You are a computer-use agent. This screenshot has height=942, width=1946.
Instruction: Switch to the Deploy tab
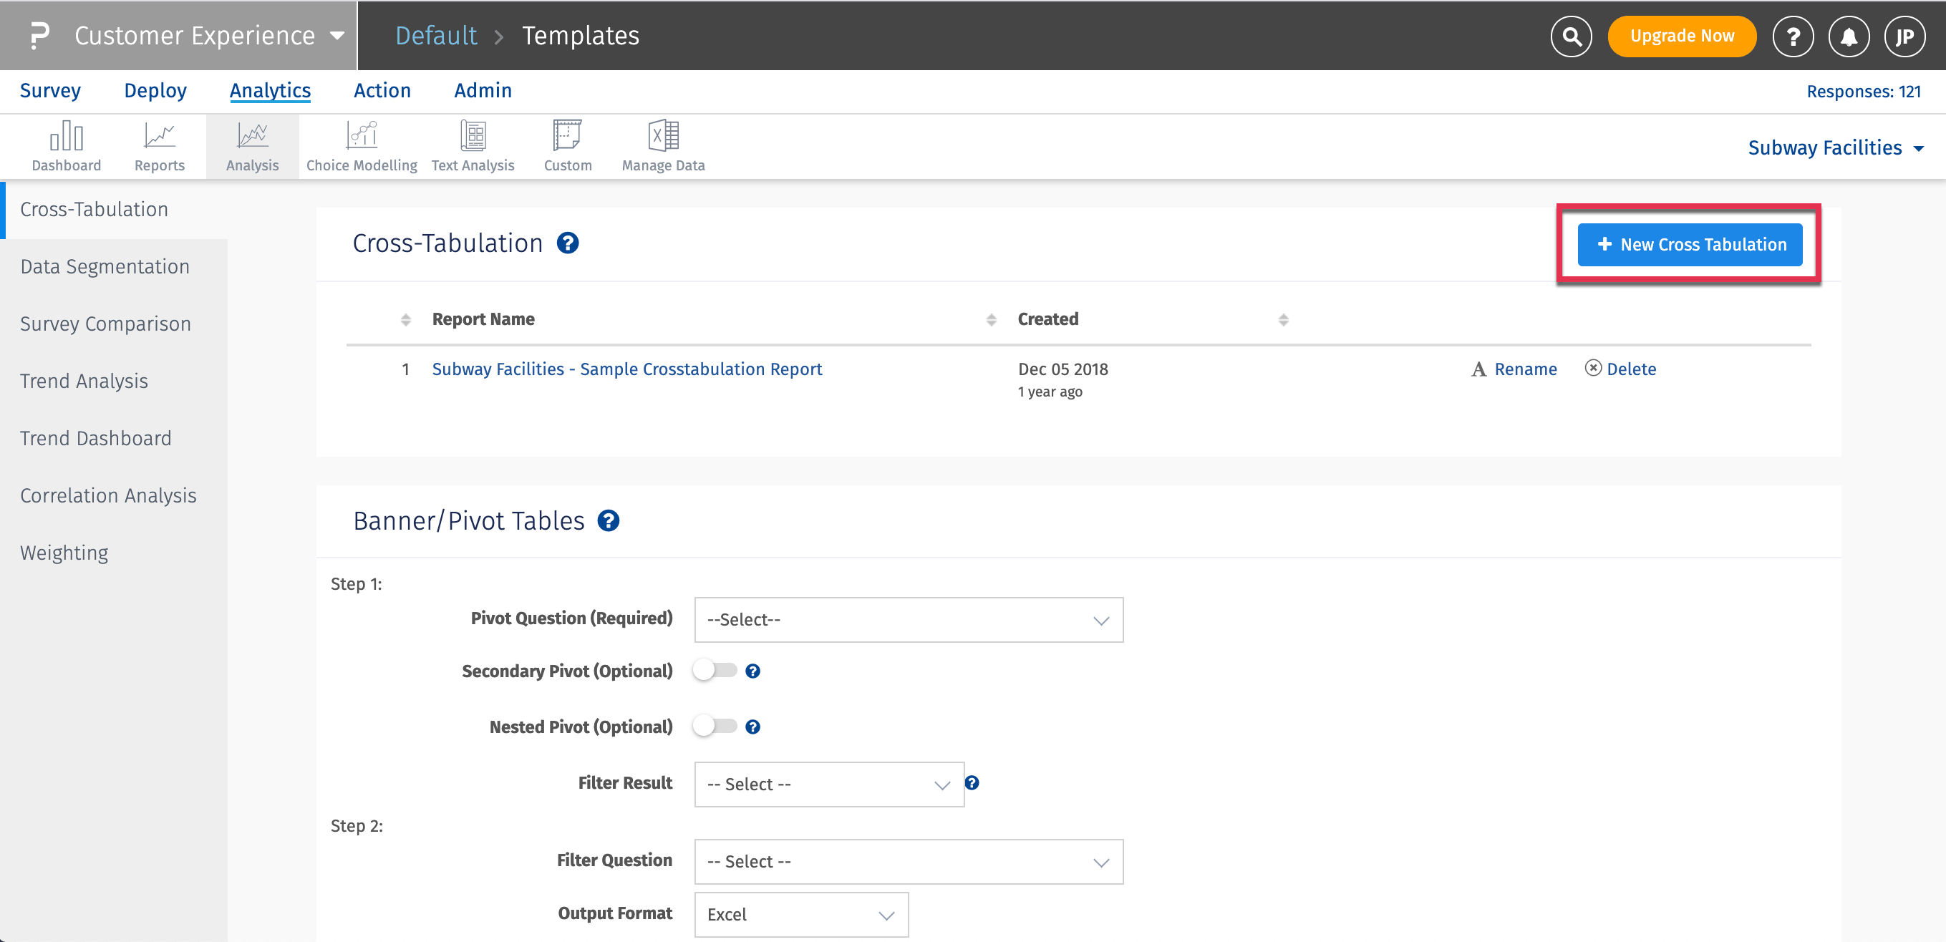click(155, 91)
